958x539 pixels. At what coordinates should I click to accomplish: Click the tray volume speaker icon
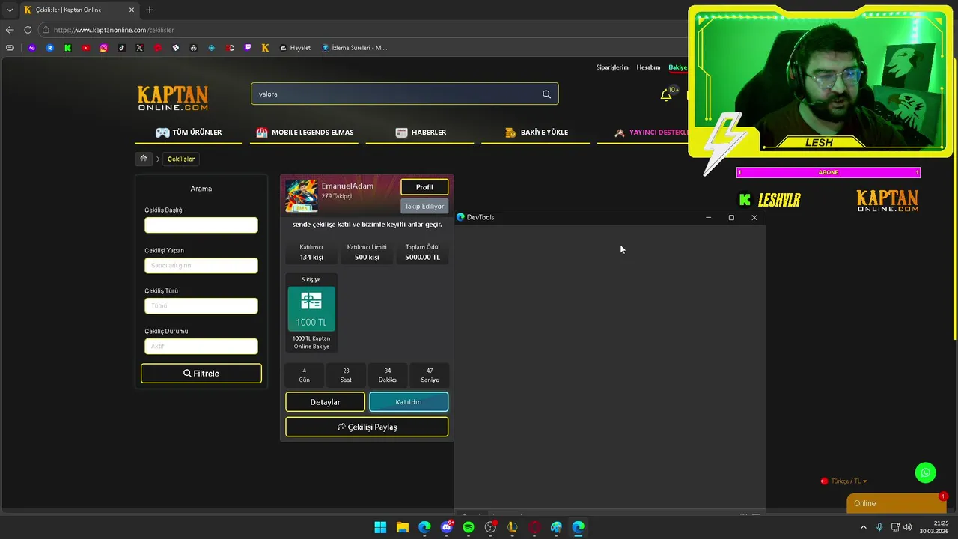coord(908,527)
